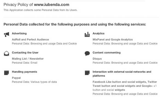Click Personal Data: Email text
164x99 pixels.
pyautogui.click(x=25, y=63)
